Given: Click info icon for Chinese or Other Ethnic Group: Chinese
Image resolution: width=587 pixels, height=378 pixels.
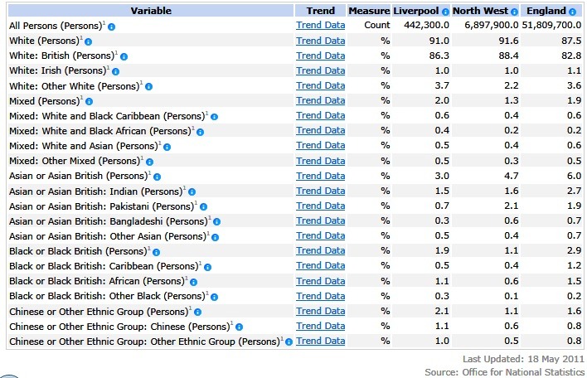Looking at the screenshot, I should (x=240, y=327).
